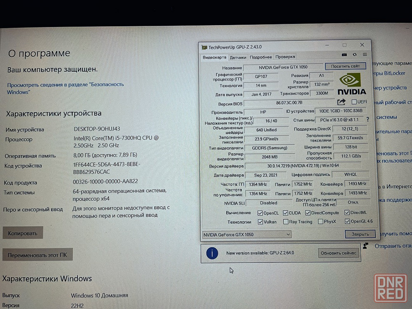Click the device ID field 10DE 1C8D

coord(341,111)
